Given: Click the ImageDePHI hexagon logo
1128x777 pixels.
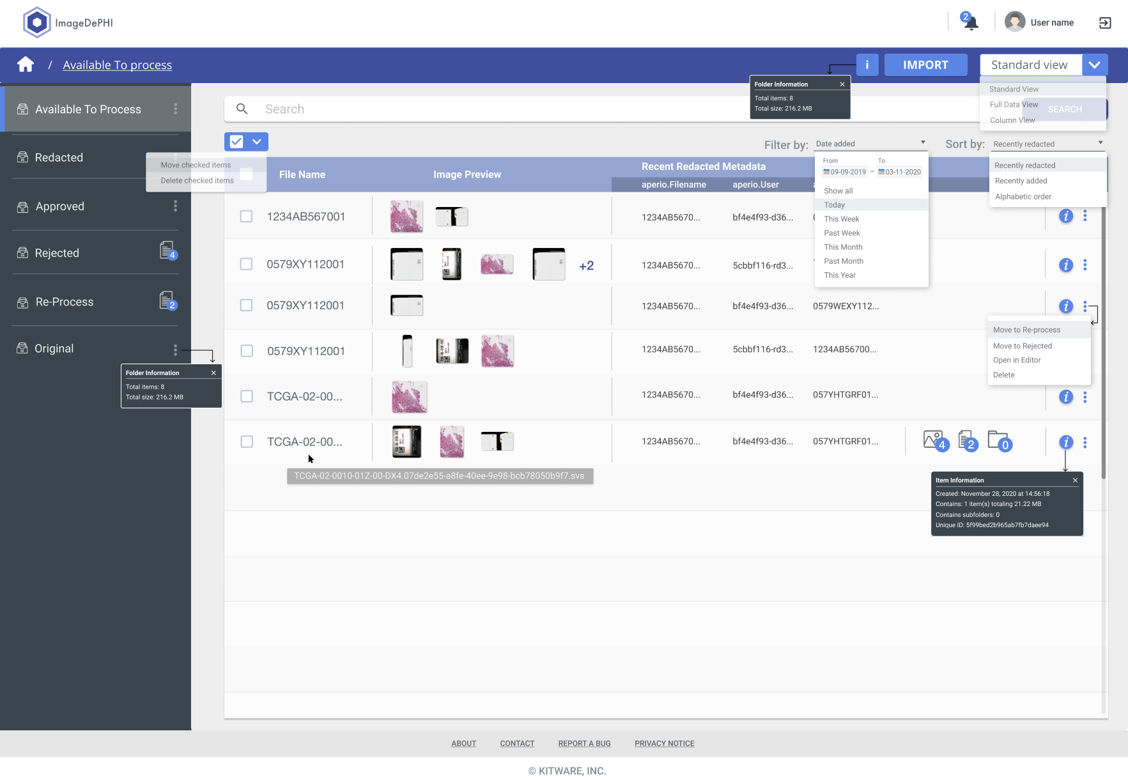Looking at the screenshot, I should (x=36, y=22).
